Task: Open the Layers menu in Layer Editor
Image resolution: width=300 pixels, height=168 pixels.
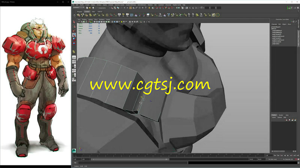Action: tap(274, 118)
